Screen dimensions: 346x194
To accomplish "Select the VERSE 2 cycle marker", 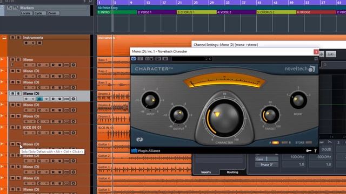I will 237,12.
